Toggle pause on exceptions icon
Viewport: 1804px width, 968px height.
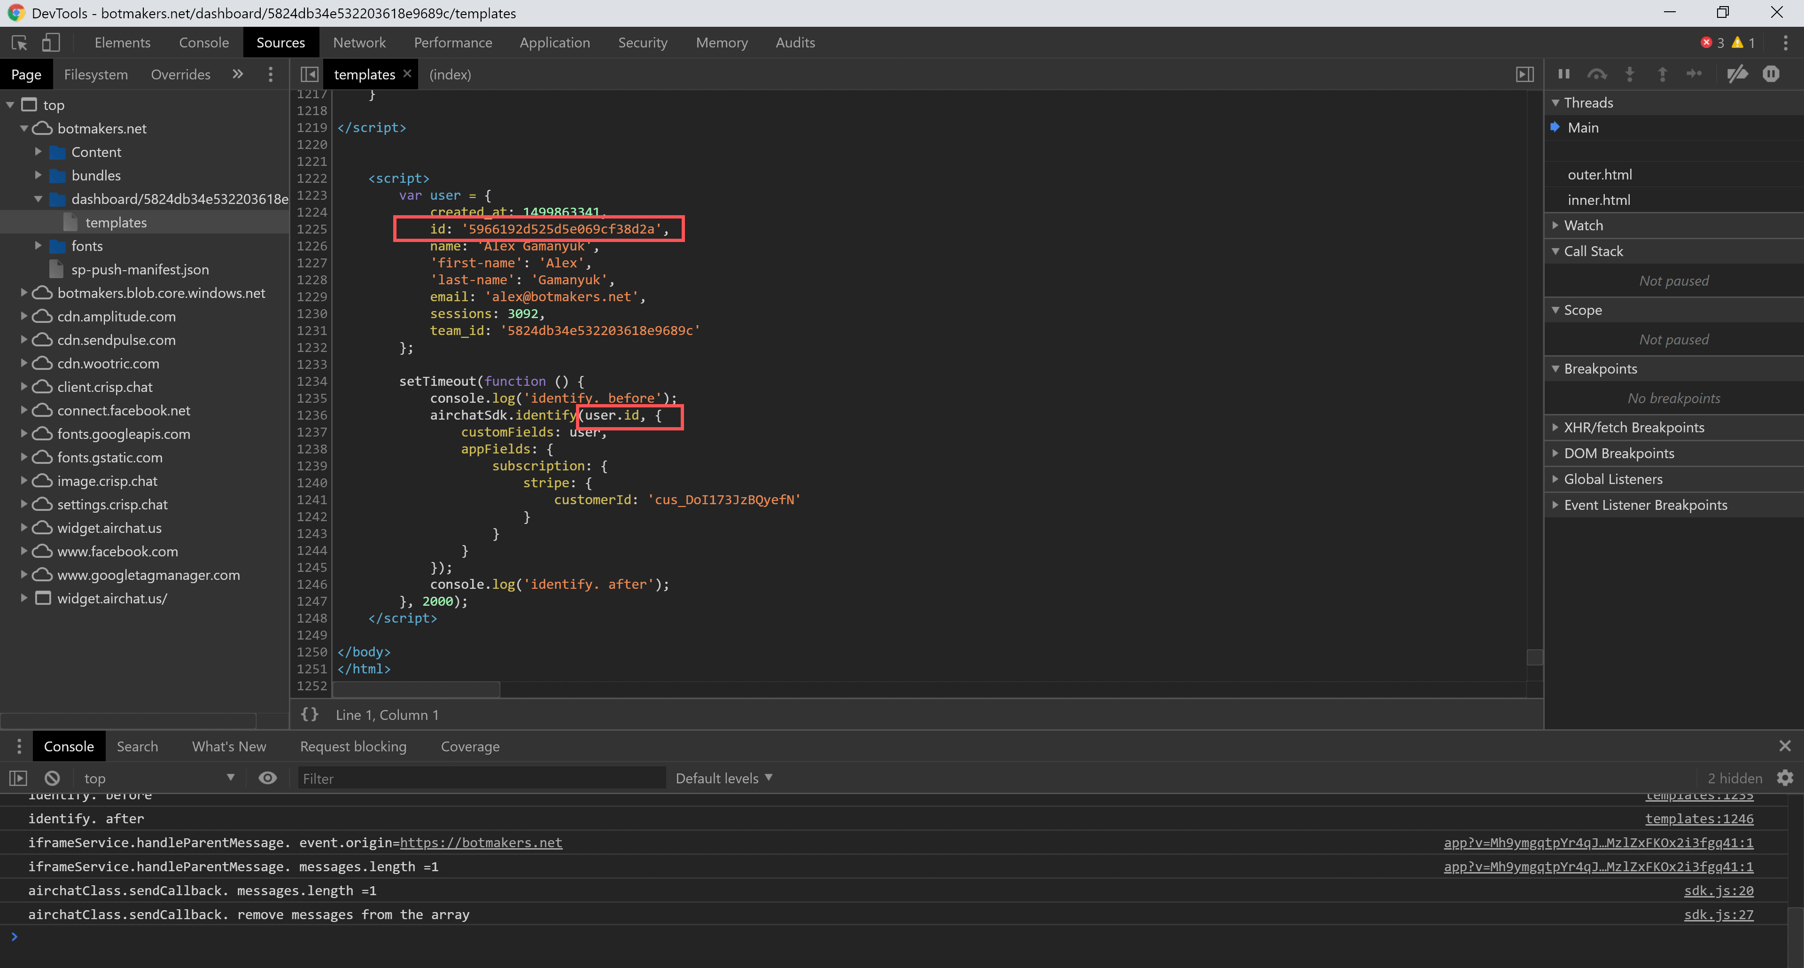[x=1771, y=74]
